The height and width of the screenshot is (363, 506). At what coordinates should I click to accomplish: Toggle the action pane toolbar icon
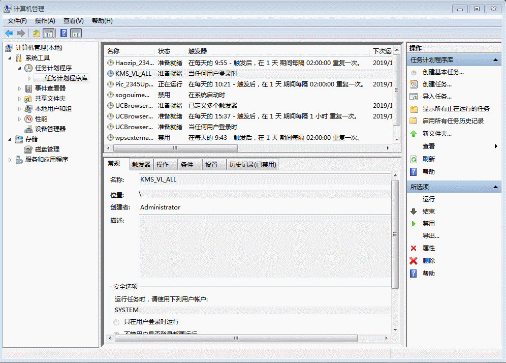pyautogui.click(x=76, y=33)
